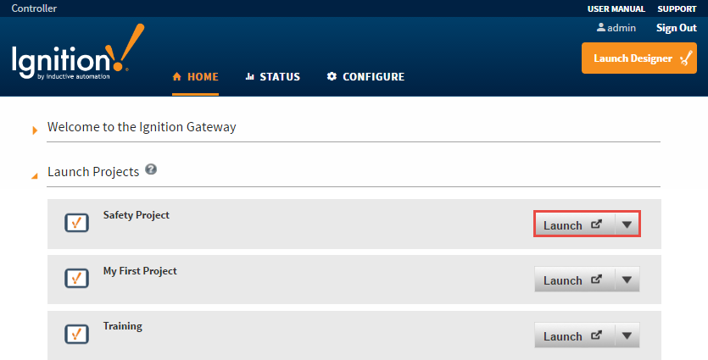Open the Configure tab
Viewport: 708px width, 360px height.
click(x=365, y=76)
